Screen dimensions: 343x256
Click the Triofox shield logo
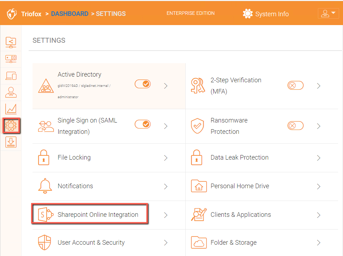(x=12, y=14)
